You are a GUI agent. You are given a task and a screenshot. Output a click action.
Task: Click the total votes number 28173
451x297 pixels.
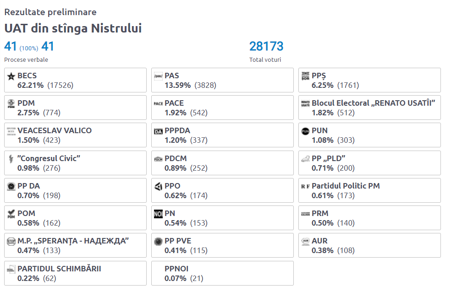click(266, 46)
